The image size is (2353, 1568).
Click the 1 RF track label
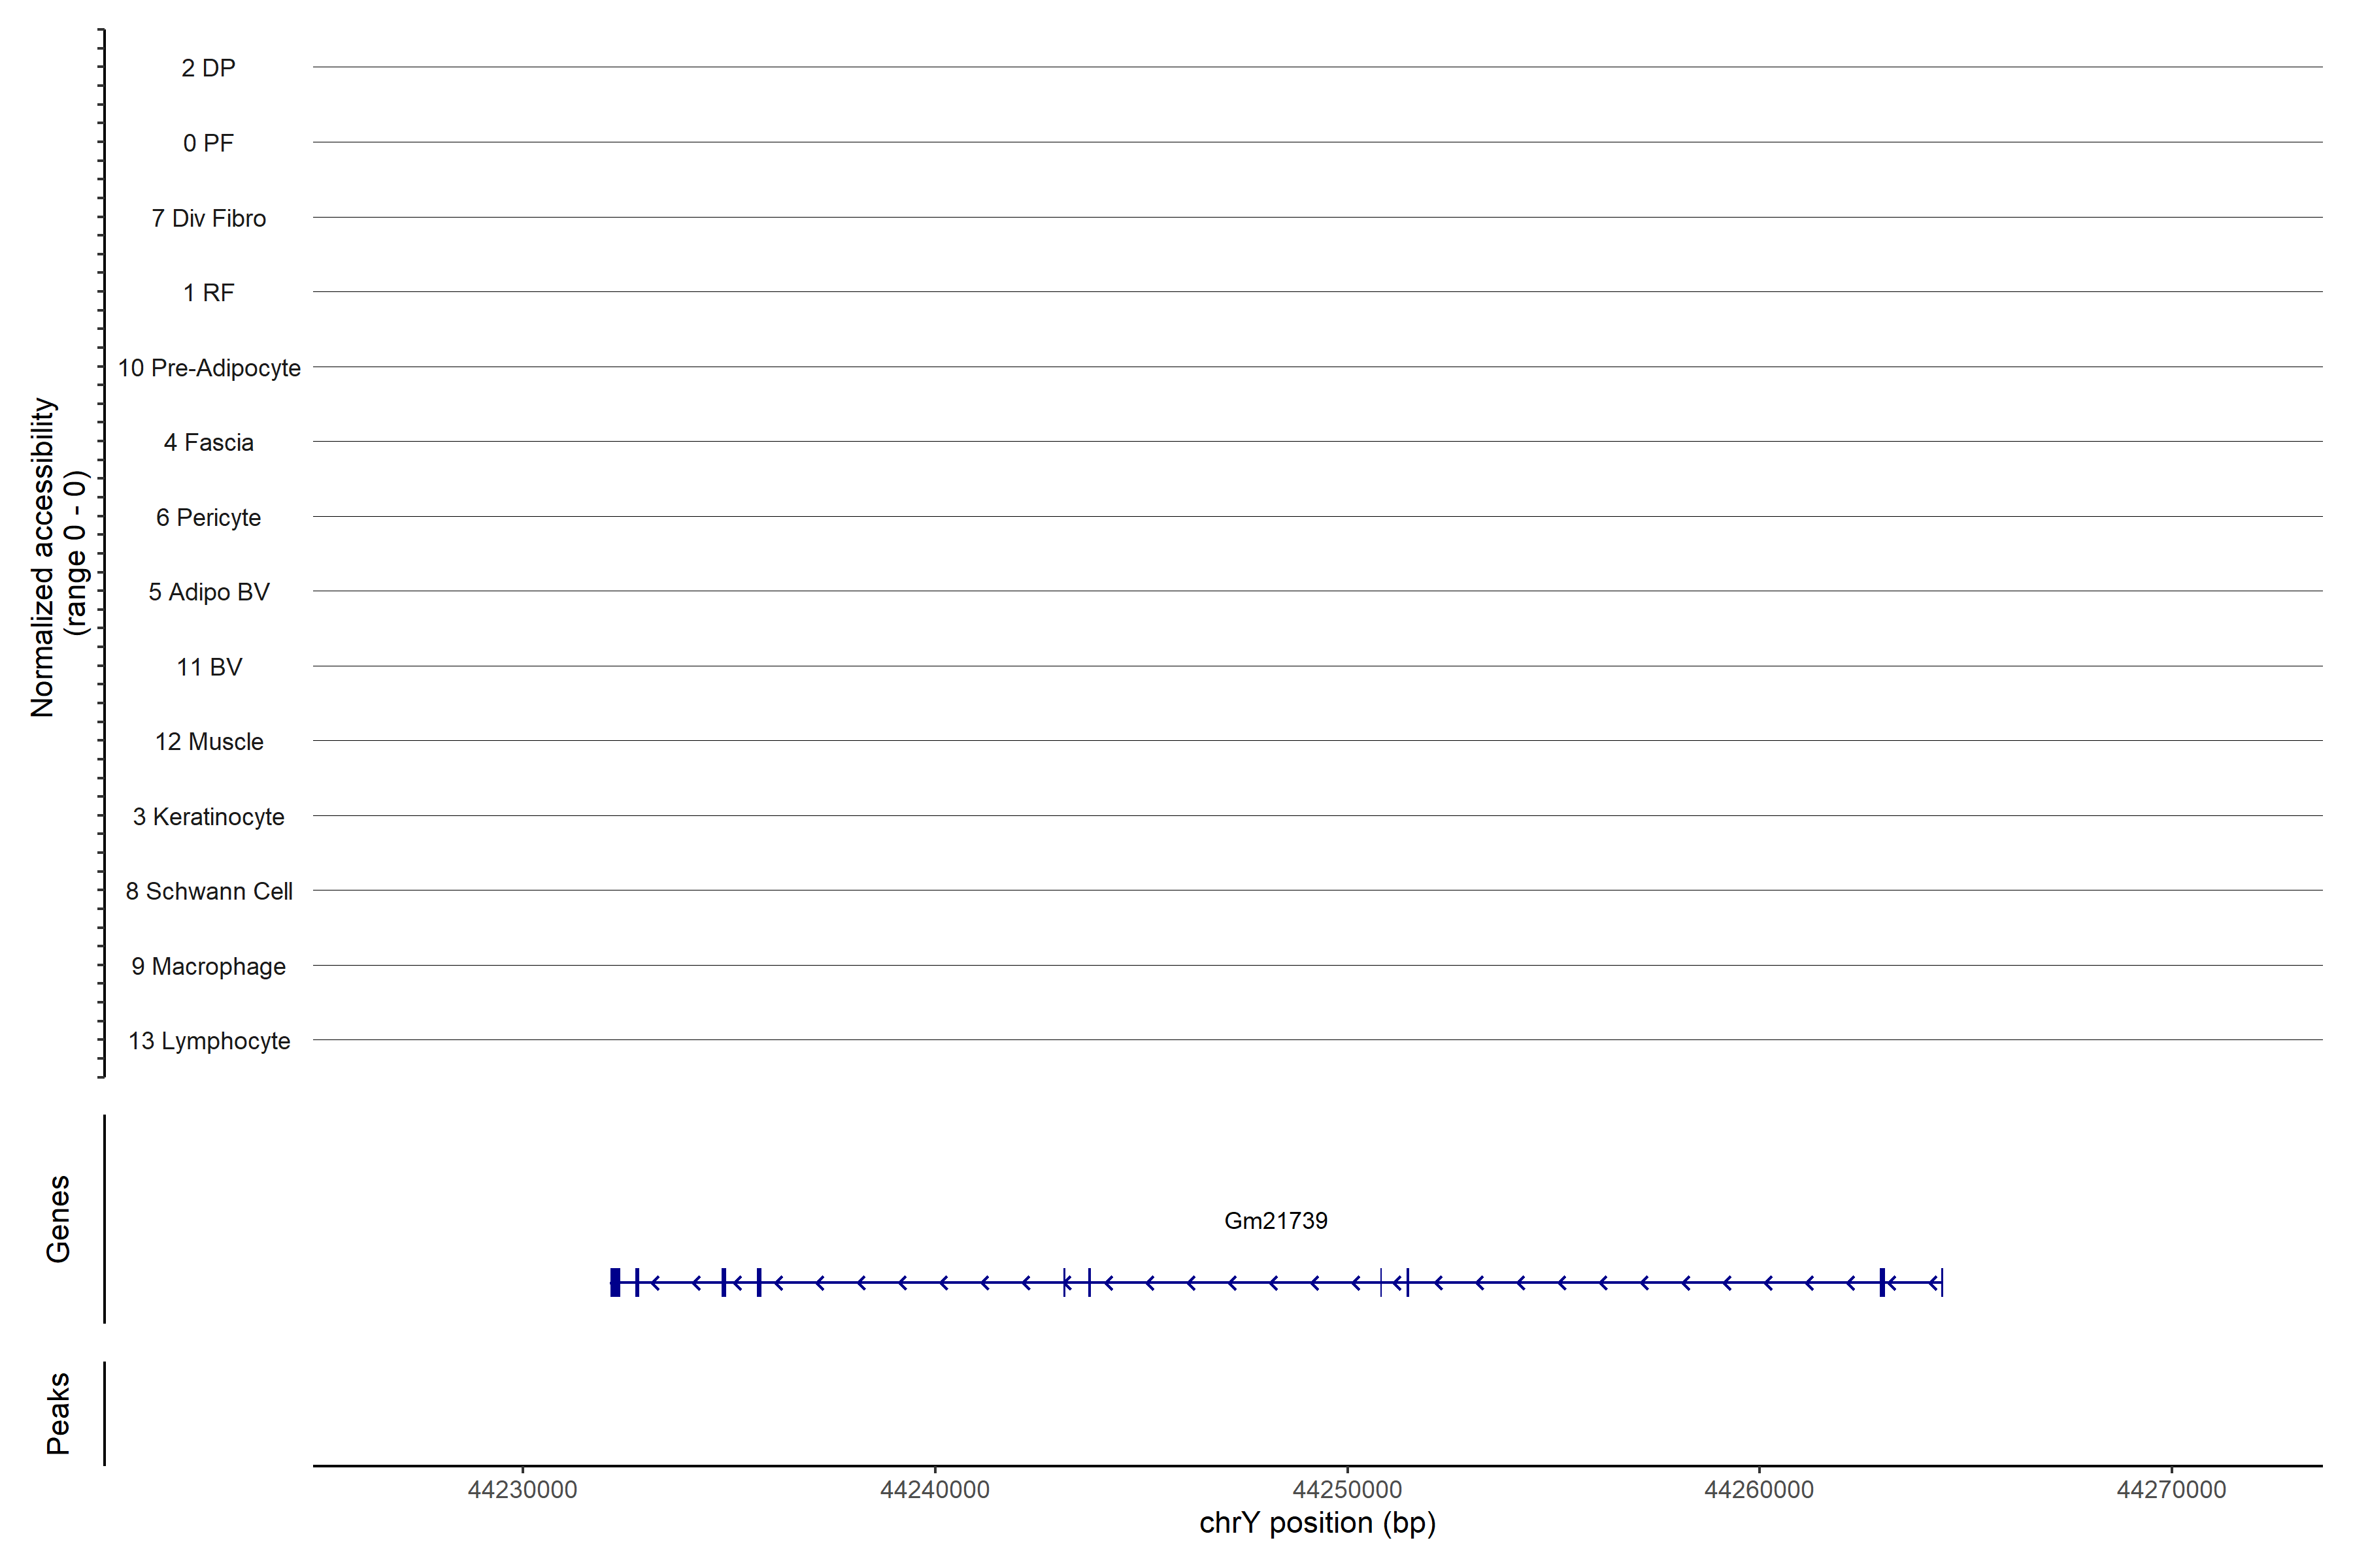[x=208, y=293]
